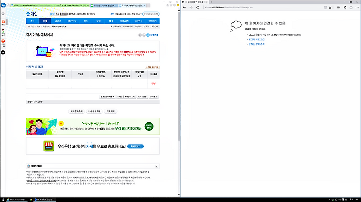
Task: Open the Windows Start button
Action: pos(3,200)
